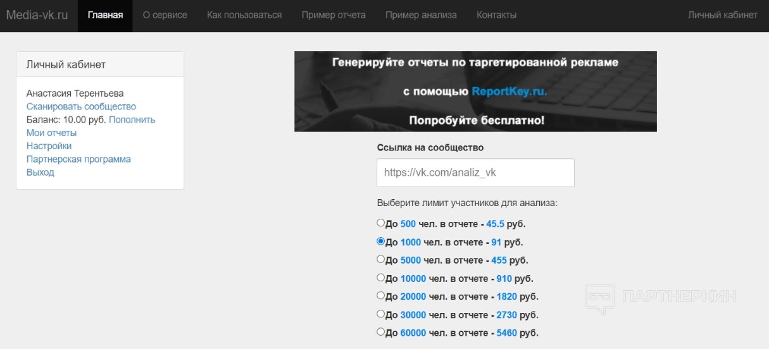The image size is (769, 349).
Task: Click the Выход logout link
Action: tap(40, 173)
